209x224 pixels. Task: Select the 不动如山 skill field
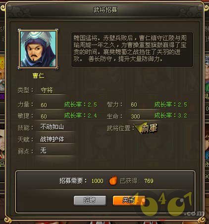54,127
